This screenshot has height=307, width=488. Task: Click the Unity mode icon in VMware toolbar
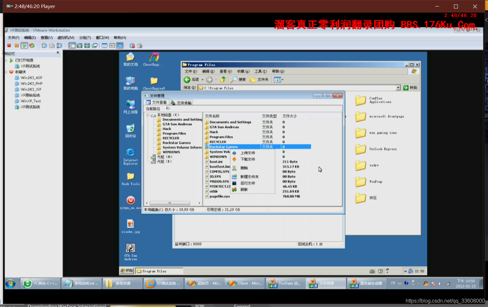click(95, 46)
